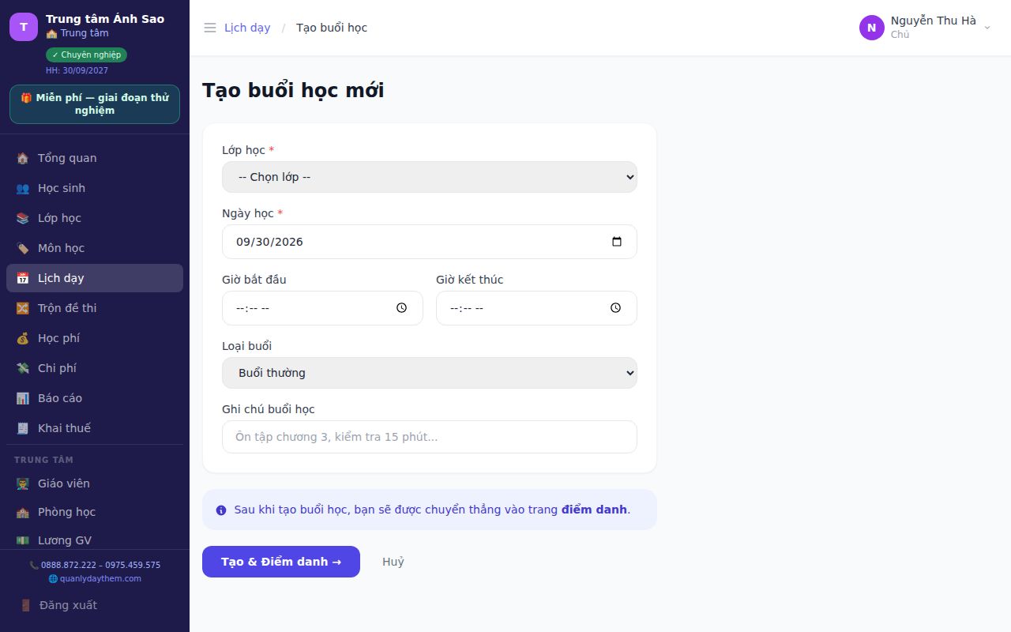Click the info icon in the notice banner
The width and height of the screenshot is (1011, 632).
click(221, 510)
